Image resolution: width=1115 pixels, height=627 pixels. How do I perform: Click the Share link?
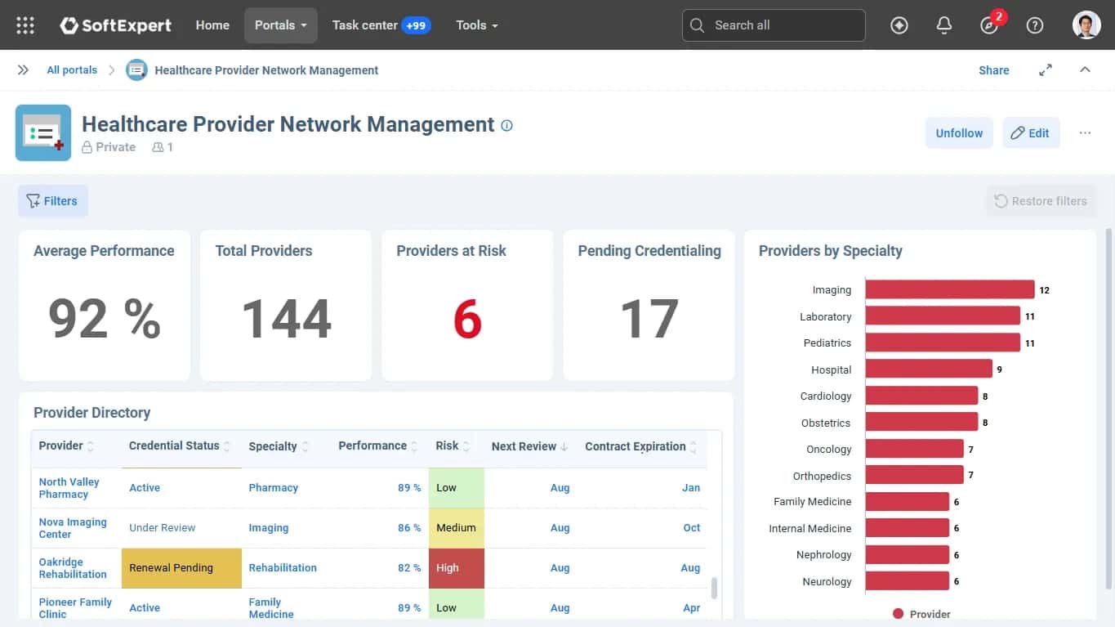click(x=994, y=70)
